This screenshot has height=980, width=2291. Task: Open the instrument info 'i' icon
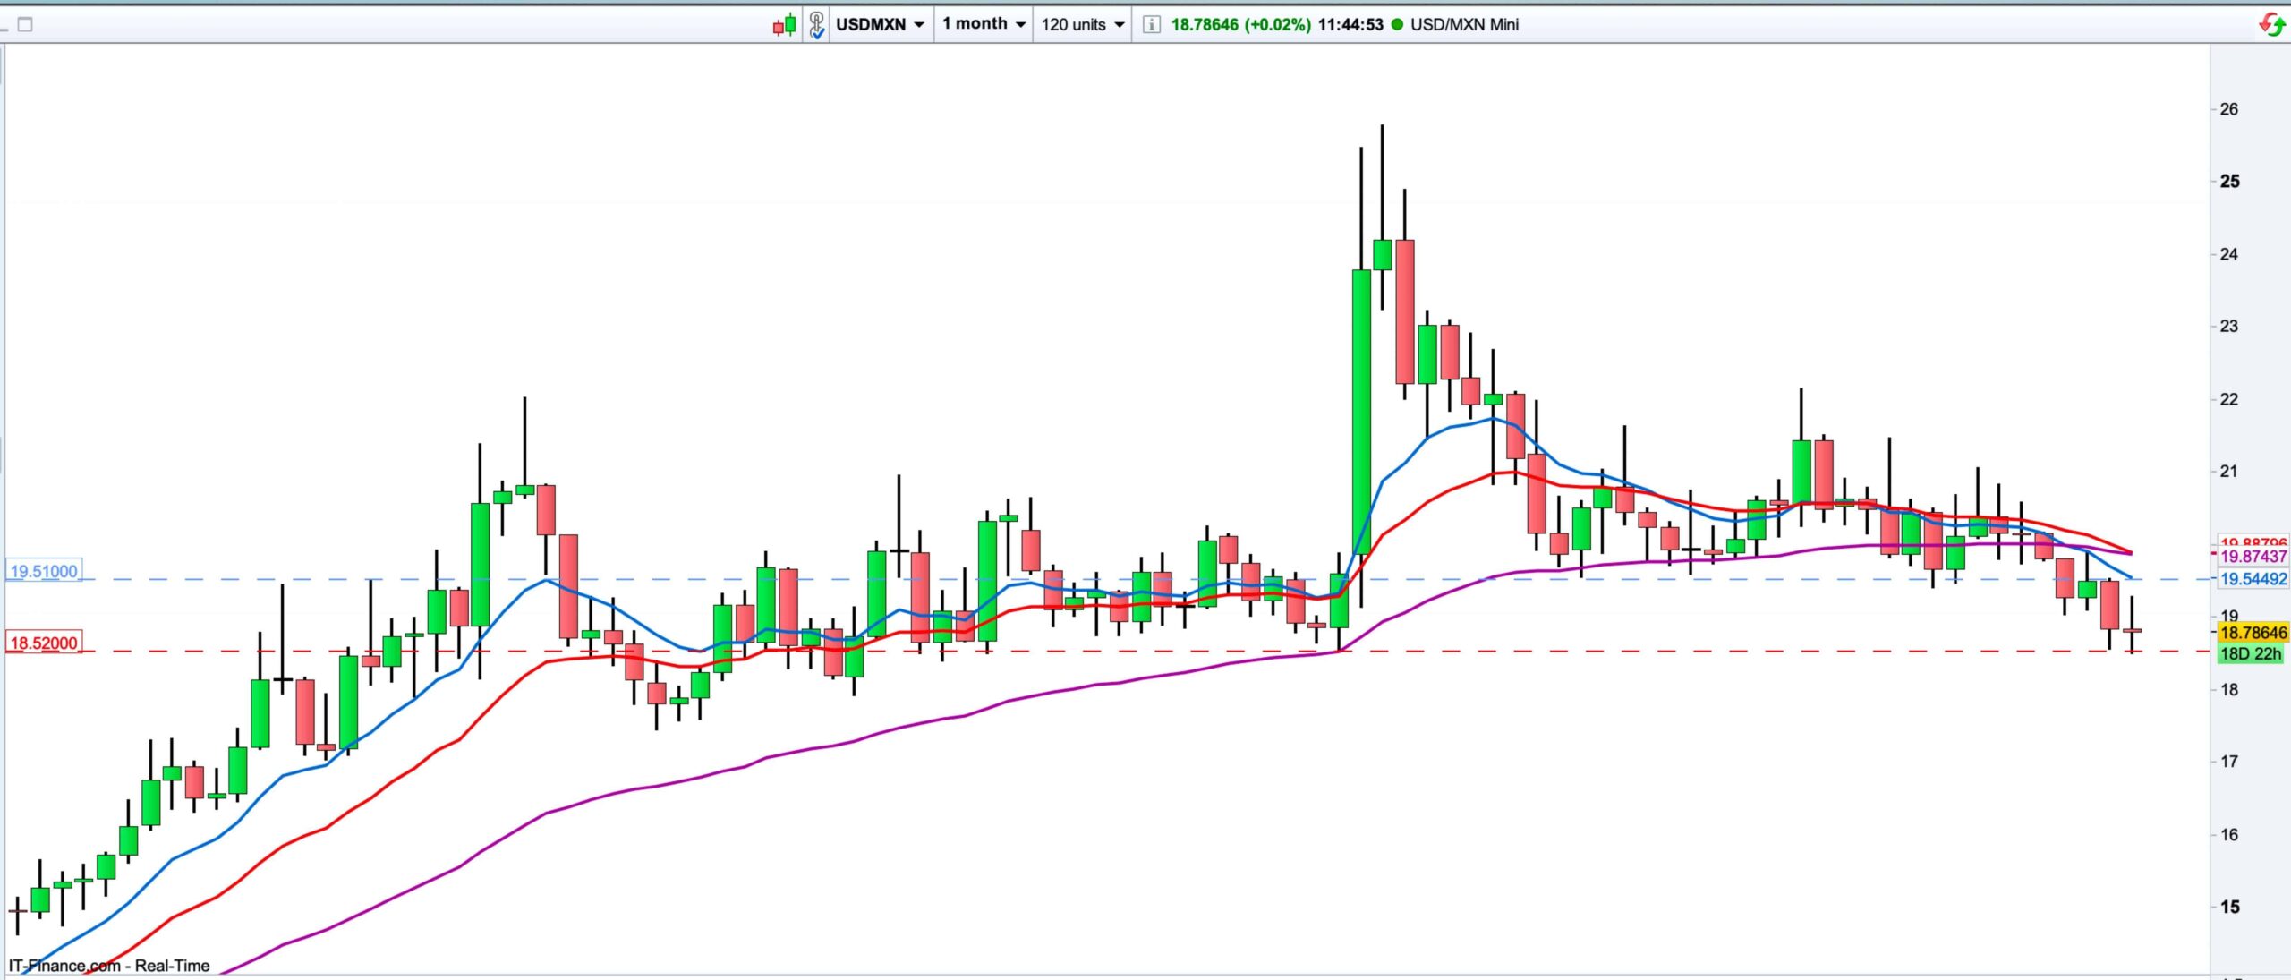point(1152,25)
